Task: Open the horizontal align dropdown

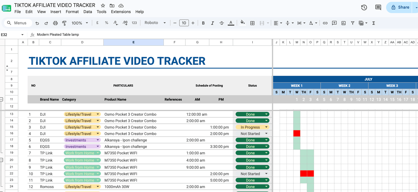Action: point(278,23)
